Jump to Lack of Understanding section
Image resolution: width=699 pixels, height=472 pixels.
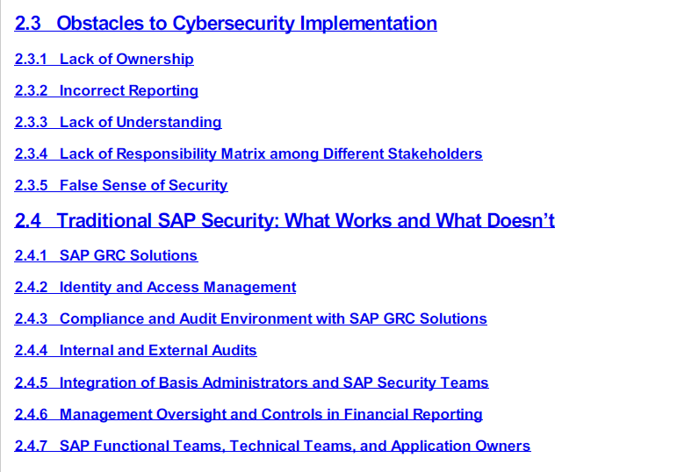(x=141, y=123)
